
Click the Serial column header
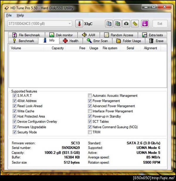(130, 48)
